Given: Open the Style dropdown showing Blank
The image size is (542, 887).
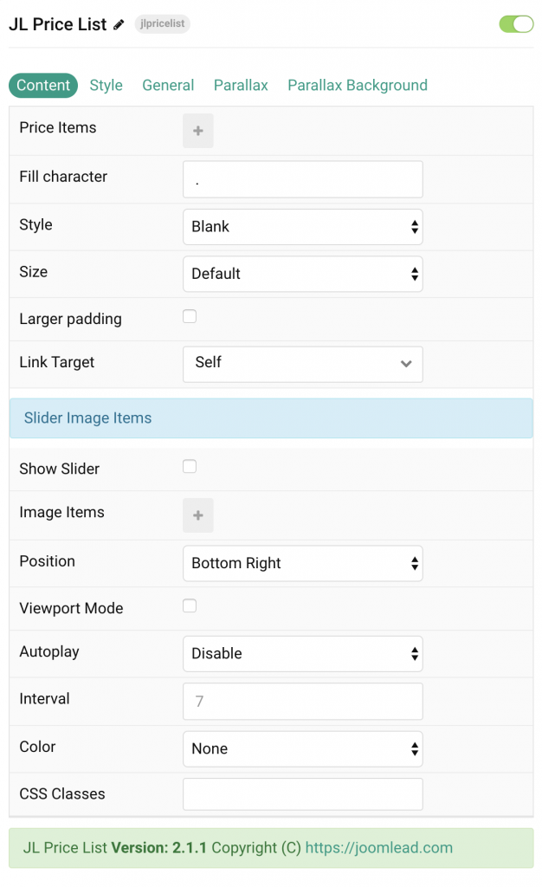Looking at the screenshot, I should pos(302,226).
